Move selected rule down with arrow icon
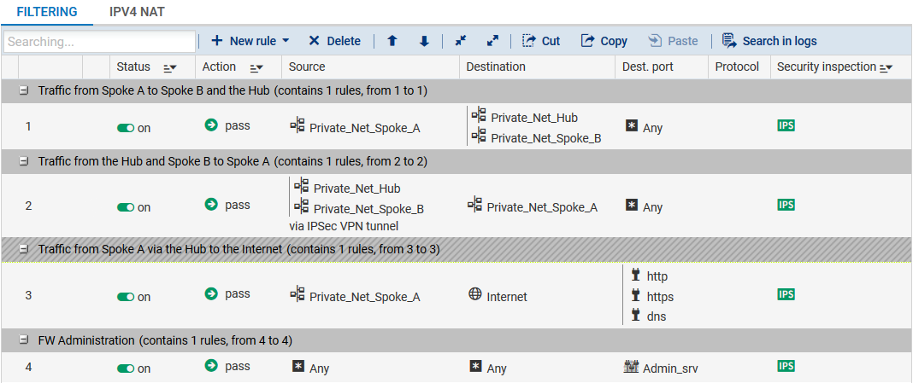Screen dimensions: 913x383 [x=424, y=41]
